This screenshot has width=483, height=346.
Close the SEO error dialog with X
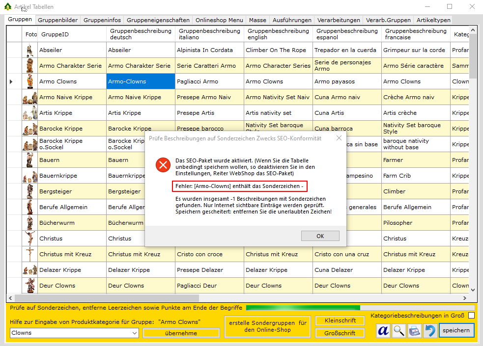(x=339, y=138)
